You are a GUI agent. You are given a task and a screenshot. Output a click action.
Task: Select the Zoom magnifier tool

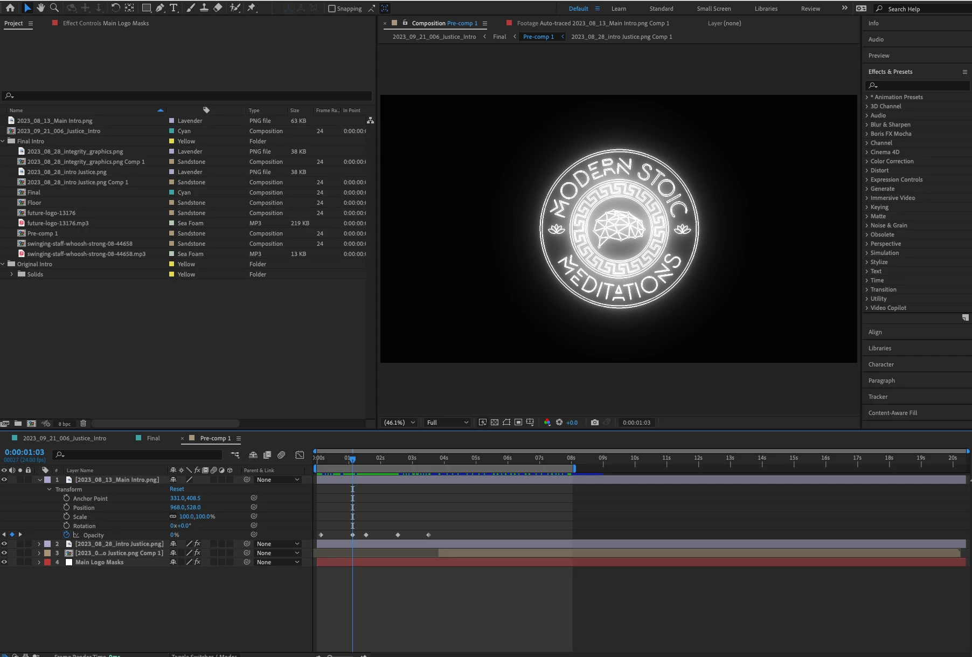(x=54, y=8)
